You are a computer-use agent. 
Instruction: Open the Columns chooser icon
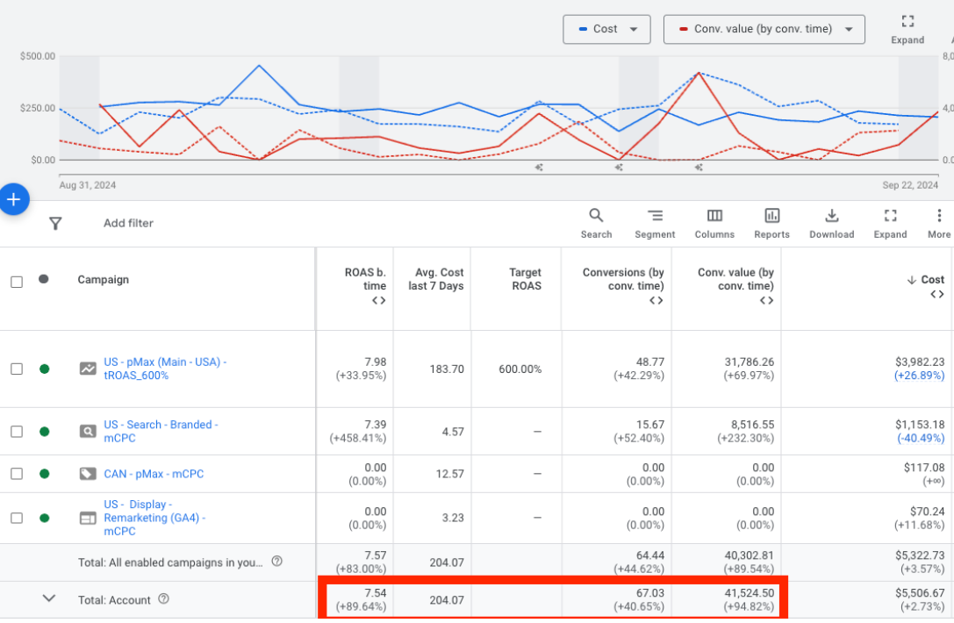714,216
